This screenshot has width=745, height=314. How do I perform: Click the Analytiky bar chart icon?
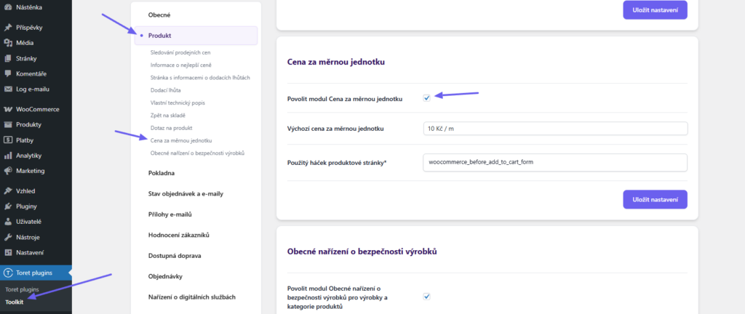click(8, 156)
